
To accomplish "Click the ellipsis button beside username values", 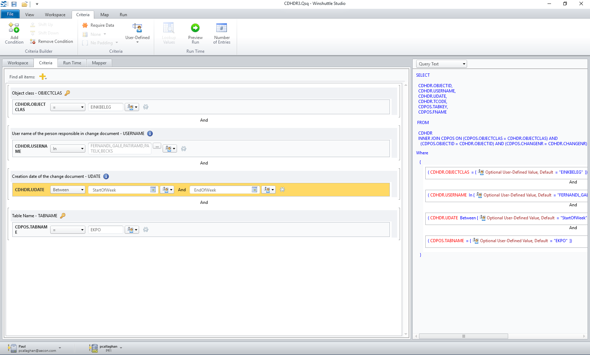I will coord(157,146).
